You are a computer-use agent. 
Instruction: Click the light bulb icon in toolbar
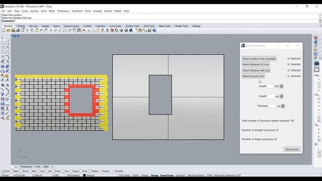tap(103, 30)
